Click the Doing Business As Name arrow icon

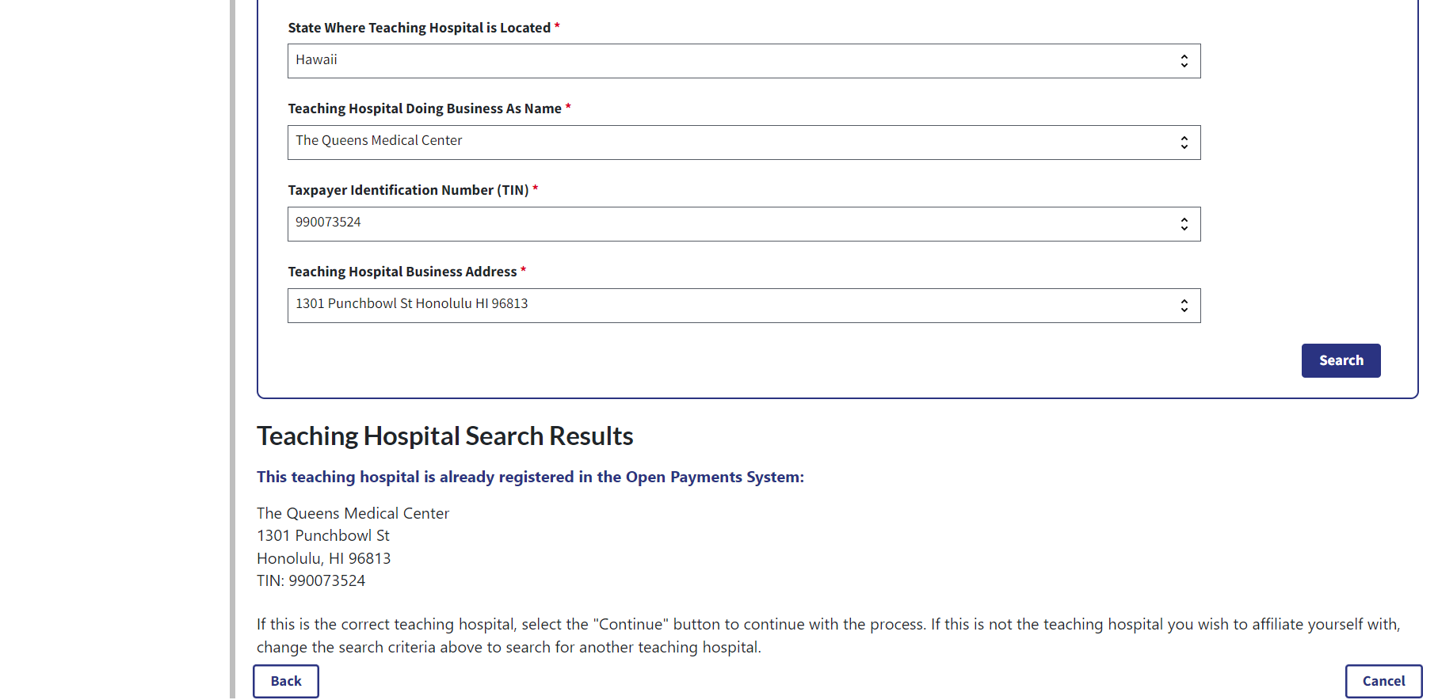click(1184, 143)
